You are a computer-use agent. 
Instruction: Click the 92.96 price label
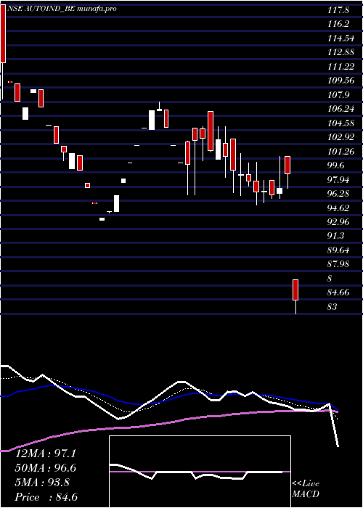(339, 222)
